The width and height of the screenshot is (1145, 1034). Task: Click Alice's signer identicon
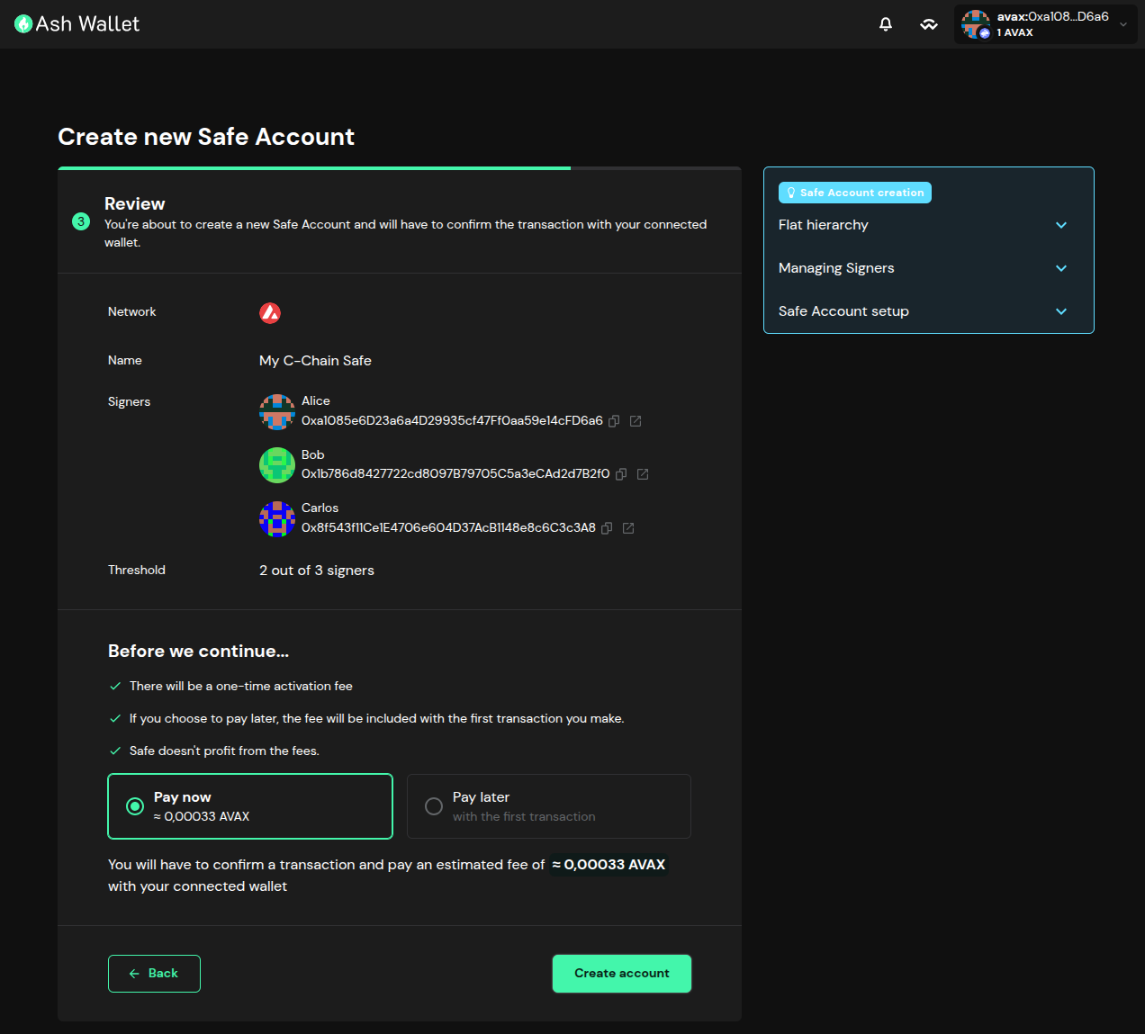tap(277, 411)
